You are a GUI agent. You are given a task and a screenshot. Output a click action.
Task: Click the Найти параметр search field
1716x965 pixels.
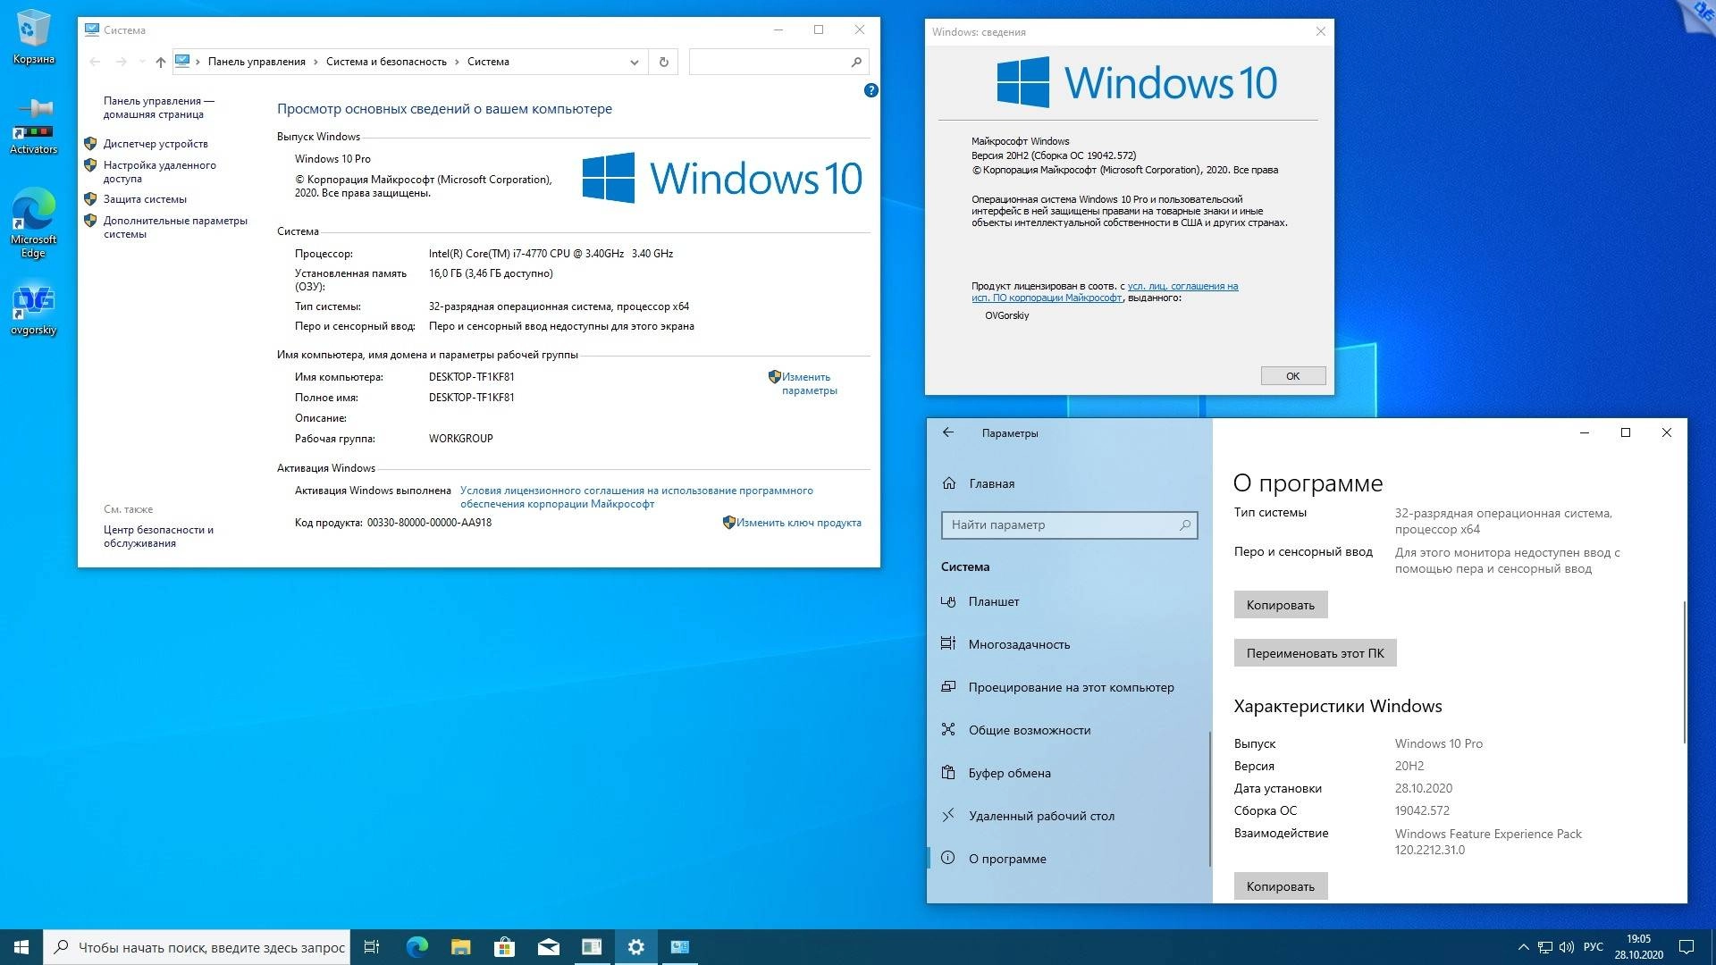pos(1069,525)
